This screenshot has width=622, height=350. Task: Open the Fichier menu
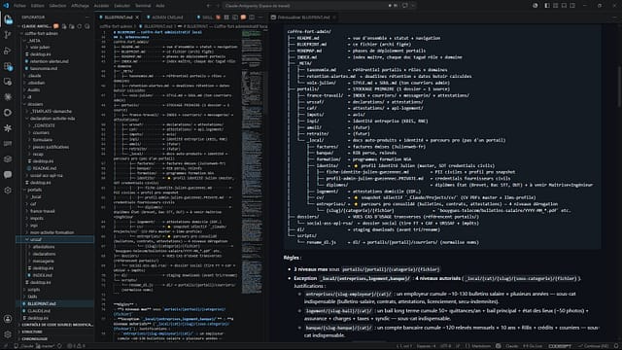click(x=19, y=6)
